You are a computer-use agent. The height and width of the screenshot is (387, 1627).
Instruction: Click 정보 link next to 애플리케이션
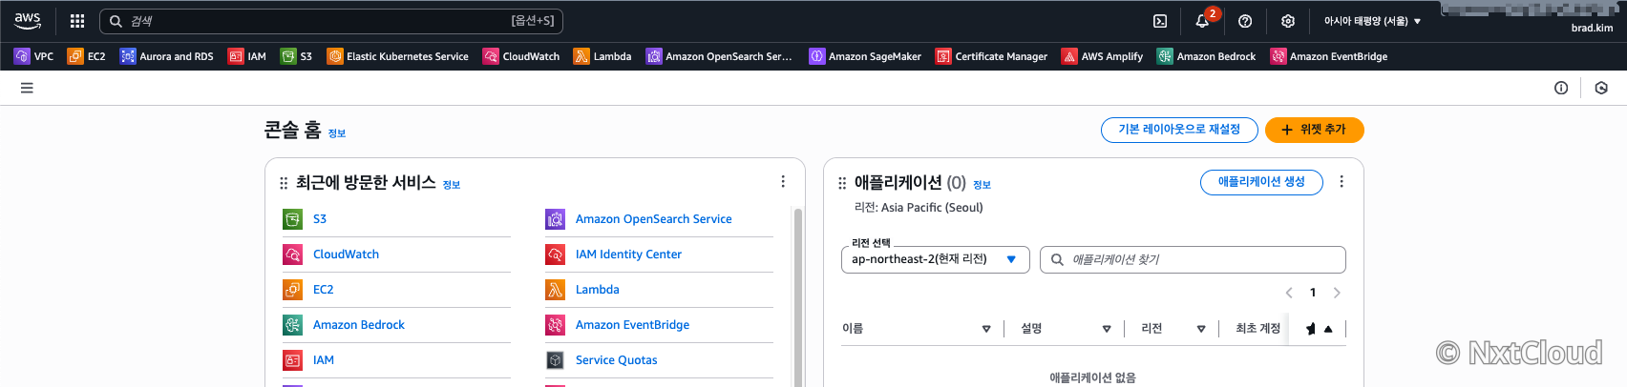pos(982,185)
